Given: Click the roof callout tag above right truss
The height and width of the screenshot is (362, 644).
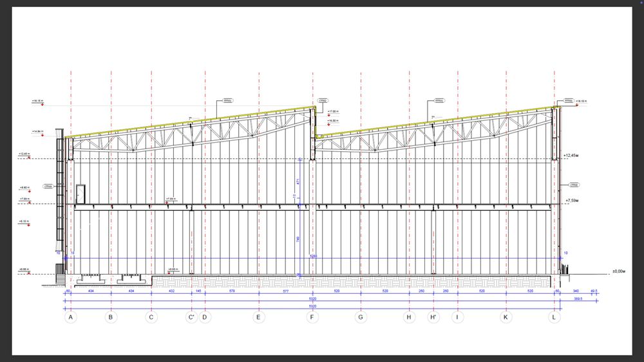Looking at the screenshot, I should (x=439, y=100).
